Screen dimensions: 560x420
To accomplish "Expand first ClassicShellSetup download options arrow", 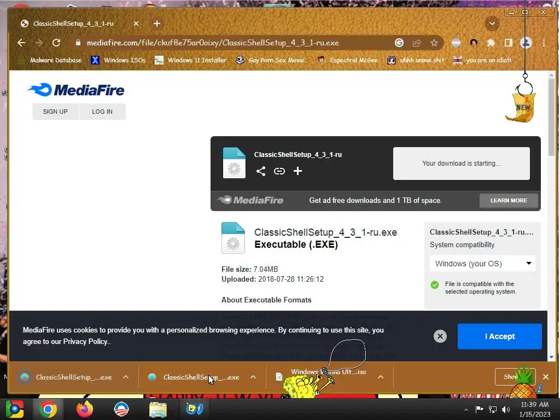I will (126, 377).
